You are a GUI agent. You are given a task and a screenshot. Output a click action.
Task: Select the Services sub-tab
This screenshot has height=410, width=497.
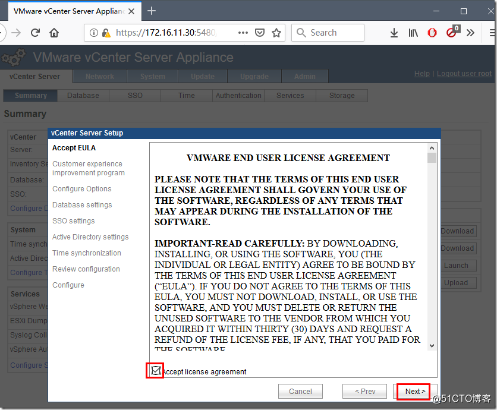coord(290,96)
